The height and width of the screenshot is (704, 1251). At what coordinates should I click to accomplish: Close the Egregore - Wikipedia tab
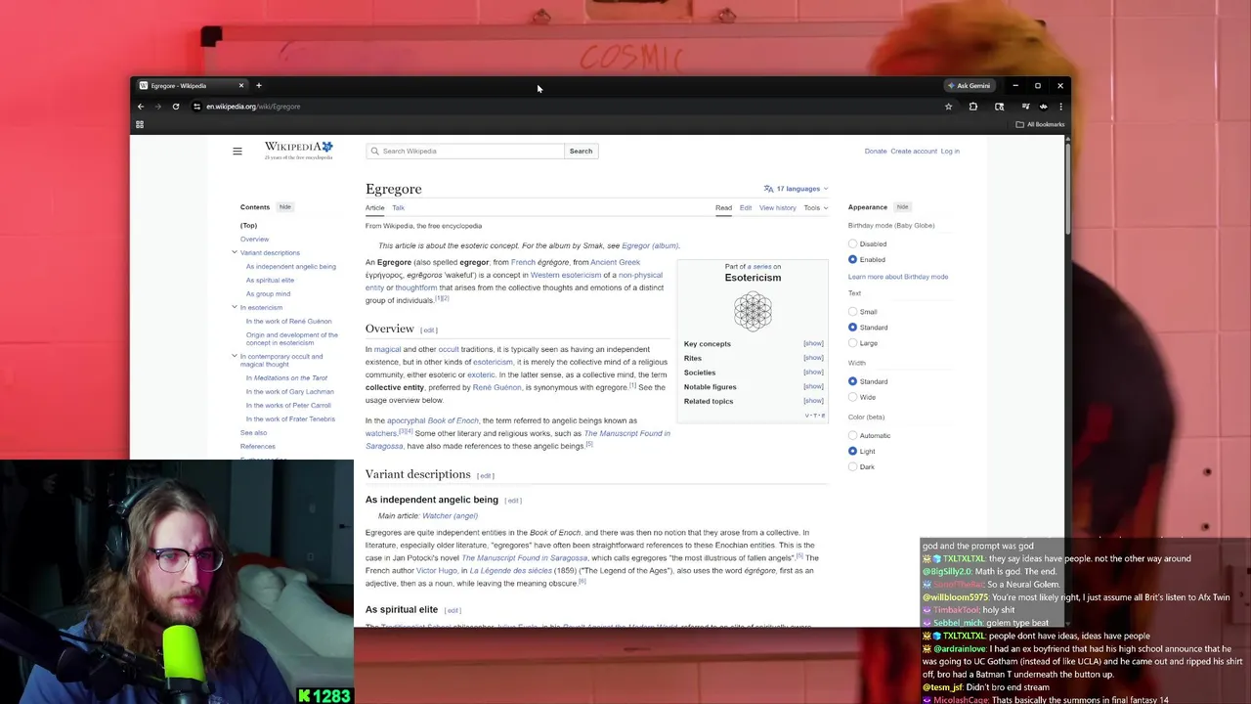pyautogui.click(x=241, y=86)
